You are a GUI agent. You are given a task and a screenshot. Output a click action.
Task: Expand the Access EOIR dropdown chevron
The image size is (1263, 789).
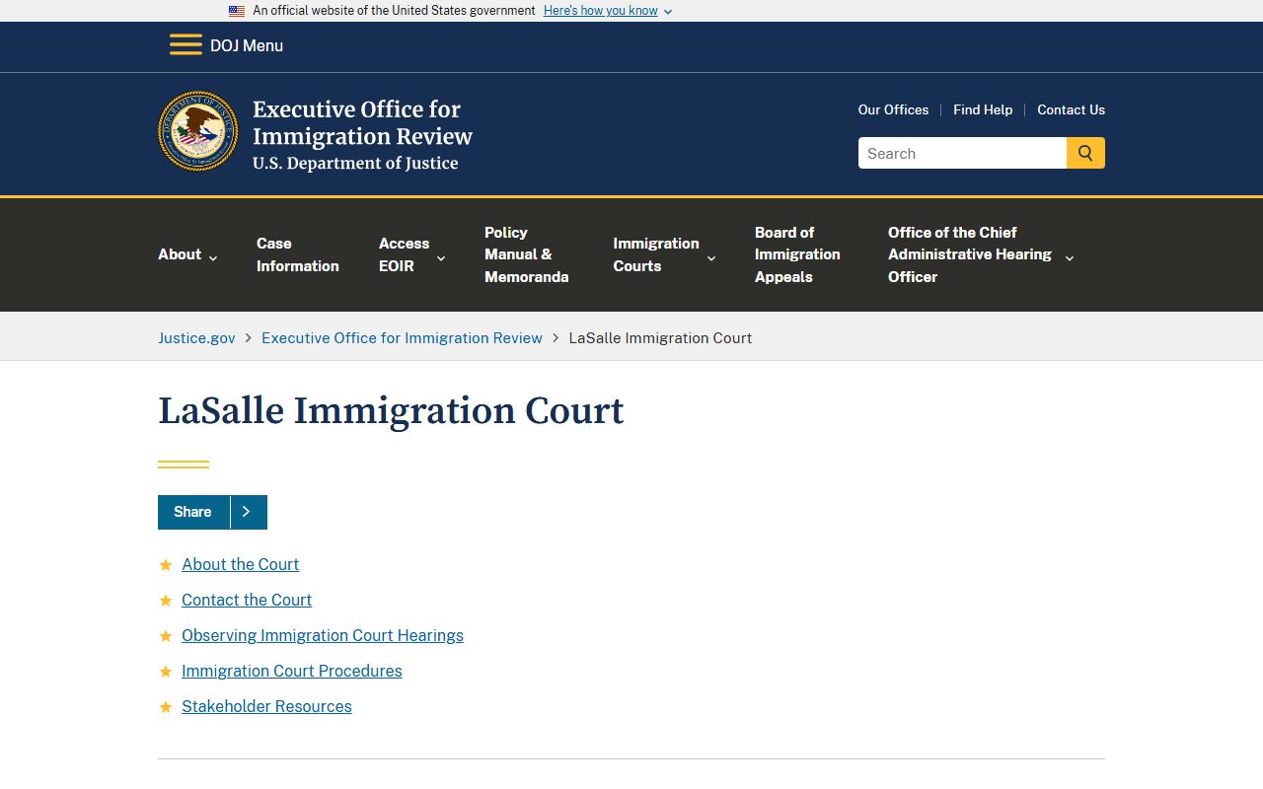click(441, 258)
